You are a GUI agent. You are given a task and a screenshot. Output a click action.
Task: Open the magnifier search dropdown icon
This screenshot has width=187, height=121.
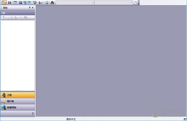[41, 2]
